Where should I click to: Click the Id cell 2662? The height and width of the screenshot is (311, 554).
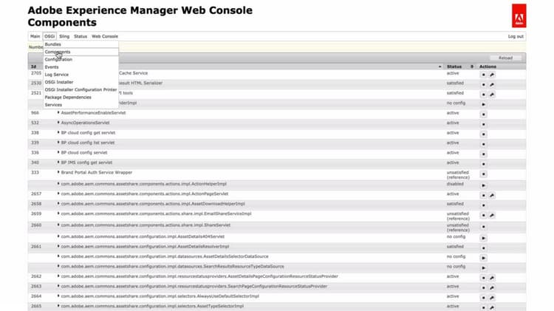coord(36,276)
